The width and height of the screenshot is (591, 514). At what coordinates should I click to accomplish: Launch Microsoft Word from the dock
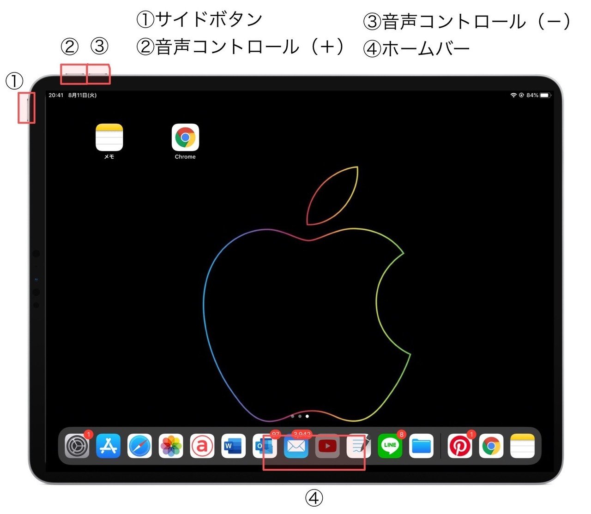point(233,446)
